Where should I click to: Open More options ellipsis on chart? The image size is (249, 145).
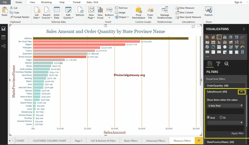coord(198,27)
